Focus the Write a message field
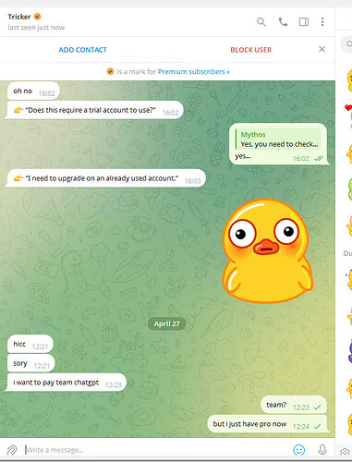The height and width of the screenshot is (462, 352). [x=157, y=450]
